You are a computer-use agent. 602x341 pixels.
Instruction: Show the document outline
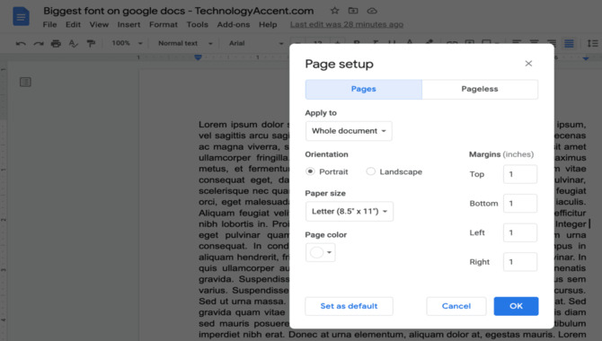click(25, 82)
